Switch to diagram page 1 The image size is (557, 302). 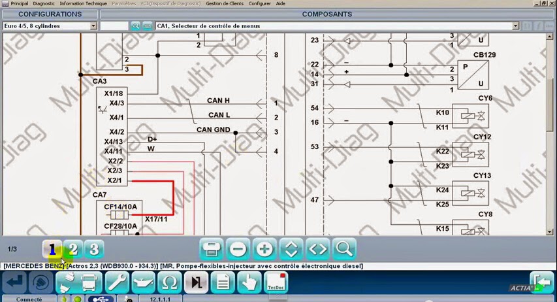point(52,249)
